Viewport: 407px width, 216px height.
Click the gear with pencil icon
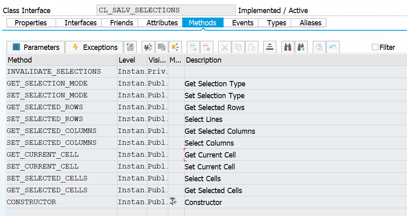(319, 47)
